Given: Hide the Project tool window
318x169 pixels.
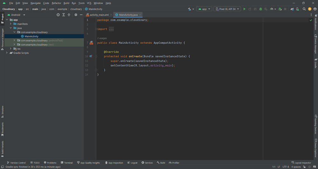Looking at the screenshot, I should [x=81, y=15].
